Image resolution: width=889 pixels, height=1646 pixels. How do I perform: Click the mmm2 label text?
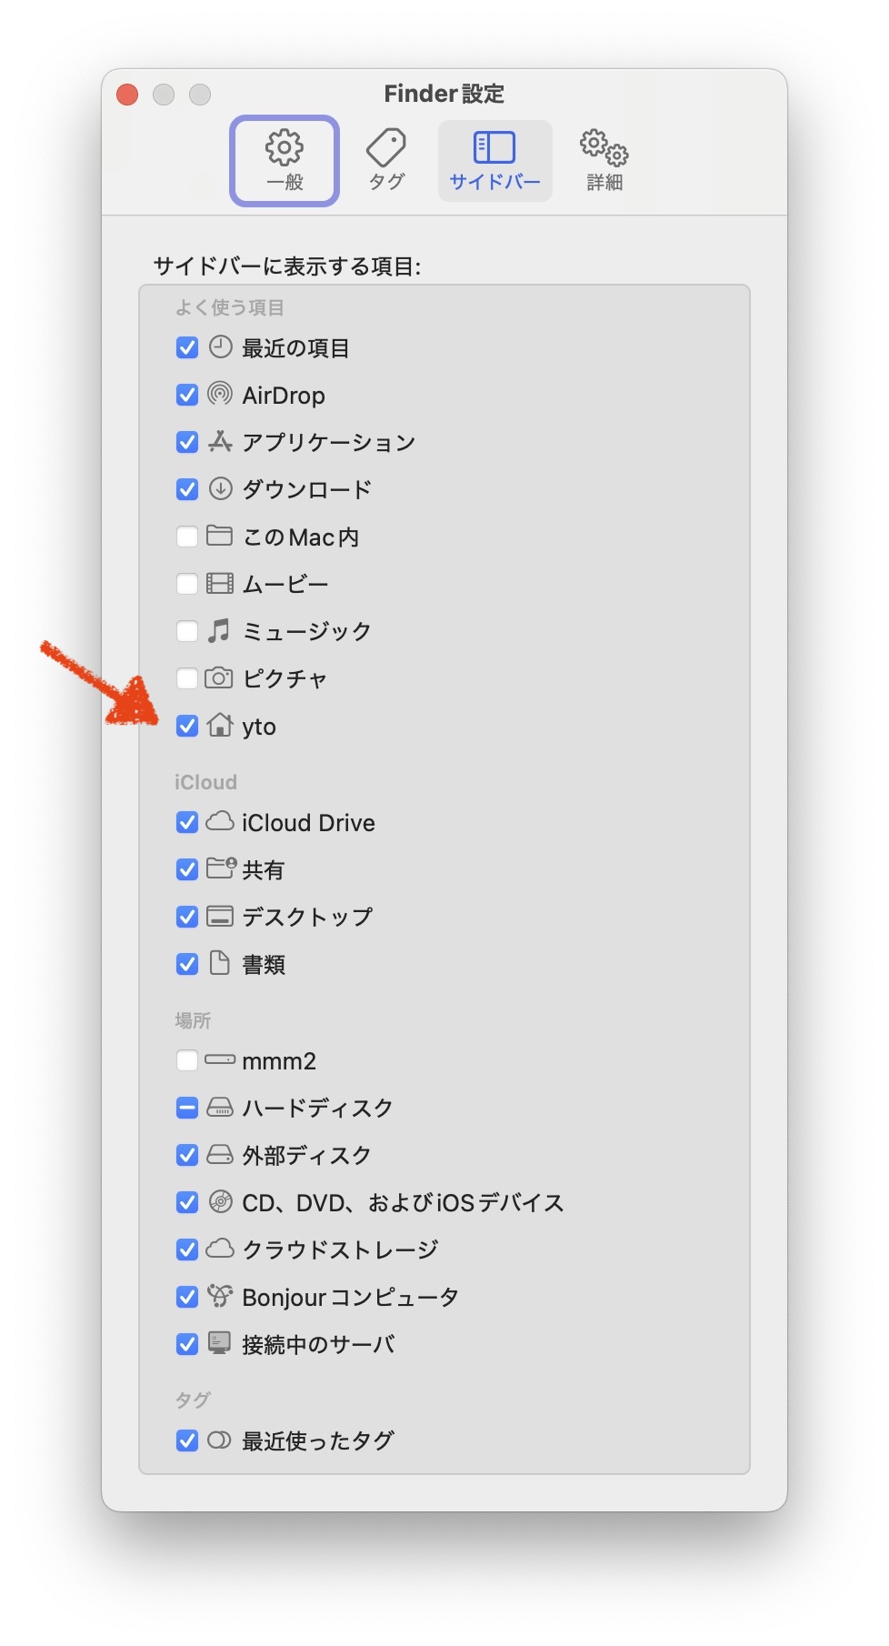[x=279, y=1061]
